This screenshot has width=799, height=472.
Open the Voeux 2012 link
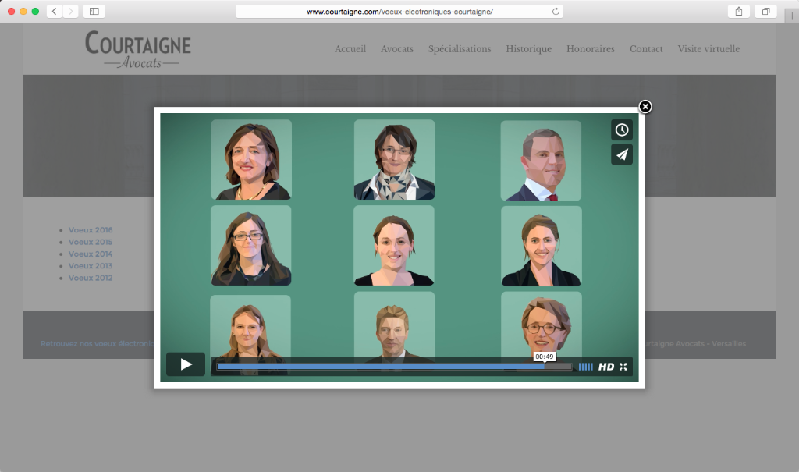(x=91, y=278)
